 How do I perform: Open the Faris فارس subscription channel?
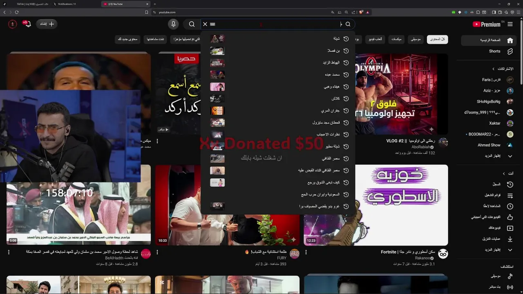488,80
